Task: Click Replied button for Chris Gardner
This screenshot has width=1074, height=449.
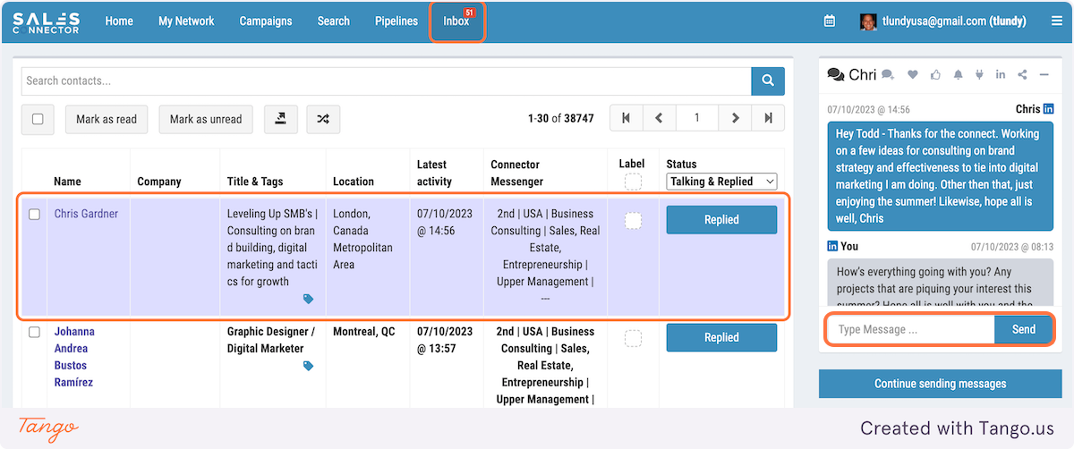Action: [x=721, y=219]
